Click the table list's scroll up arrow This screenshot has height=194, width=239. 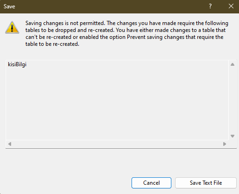click(233, 64)
